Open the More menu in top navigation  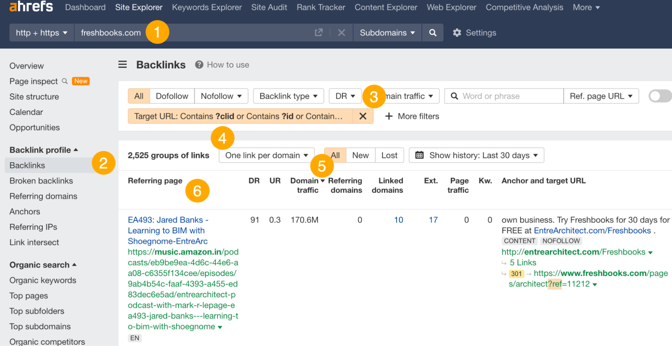[x=586, y=7]
